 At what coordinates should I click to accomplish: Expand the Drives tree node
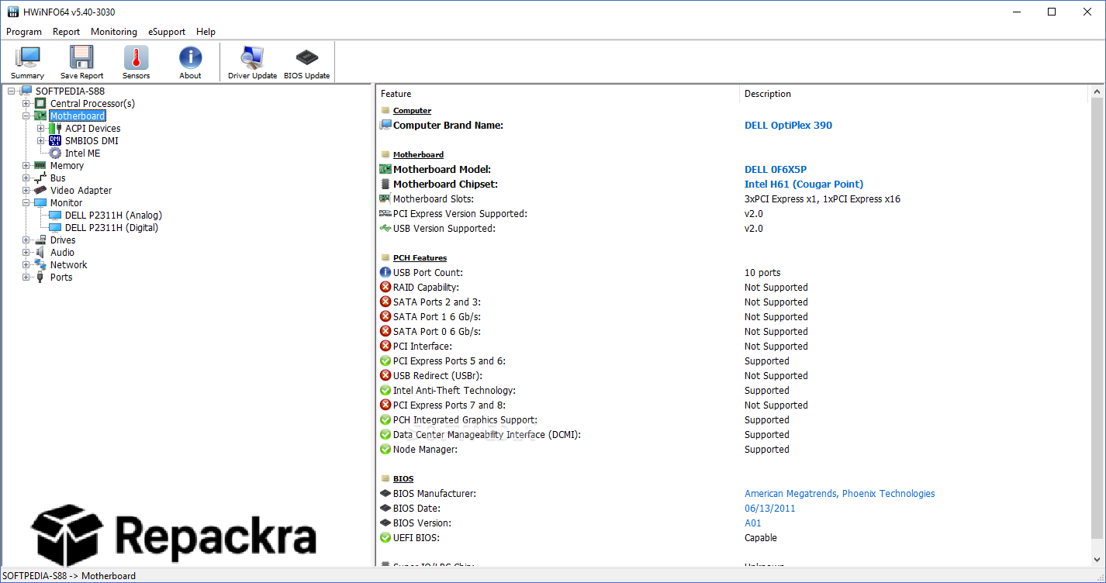point(26,240)
